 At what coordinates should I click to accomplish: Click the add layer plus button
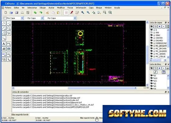pos(159,26)
